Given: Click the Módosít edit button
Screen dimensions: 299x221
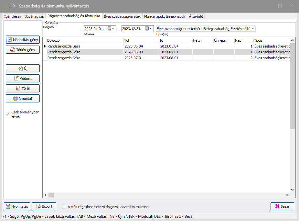Looking at the screenshot, I should tap(23, 79).
